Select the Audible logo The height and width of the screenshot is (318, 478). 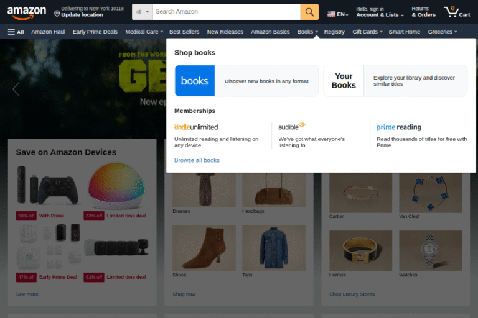[291, 126]
